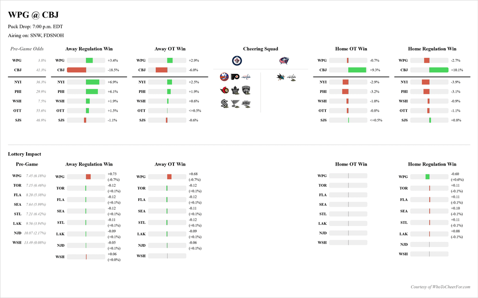Image resolution: width=478 pixels, height=298 pixels.
Task: Open the WhoToCheerFor.com courtesy link
Action: 440,287
